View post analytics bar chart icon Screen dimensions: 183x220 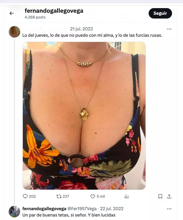(126, 197)
